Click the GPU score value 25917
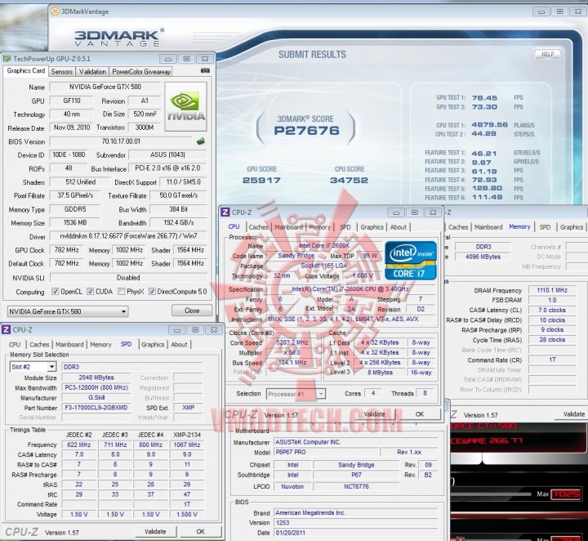The width and height of the screenshot is (588, 541). coord(261,181)
